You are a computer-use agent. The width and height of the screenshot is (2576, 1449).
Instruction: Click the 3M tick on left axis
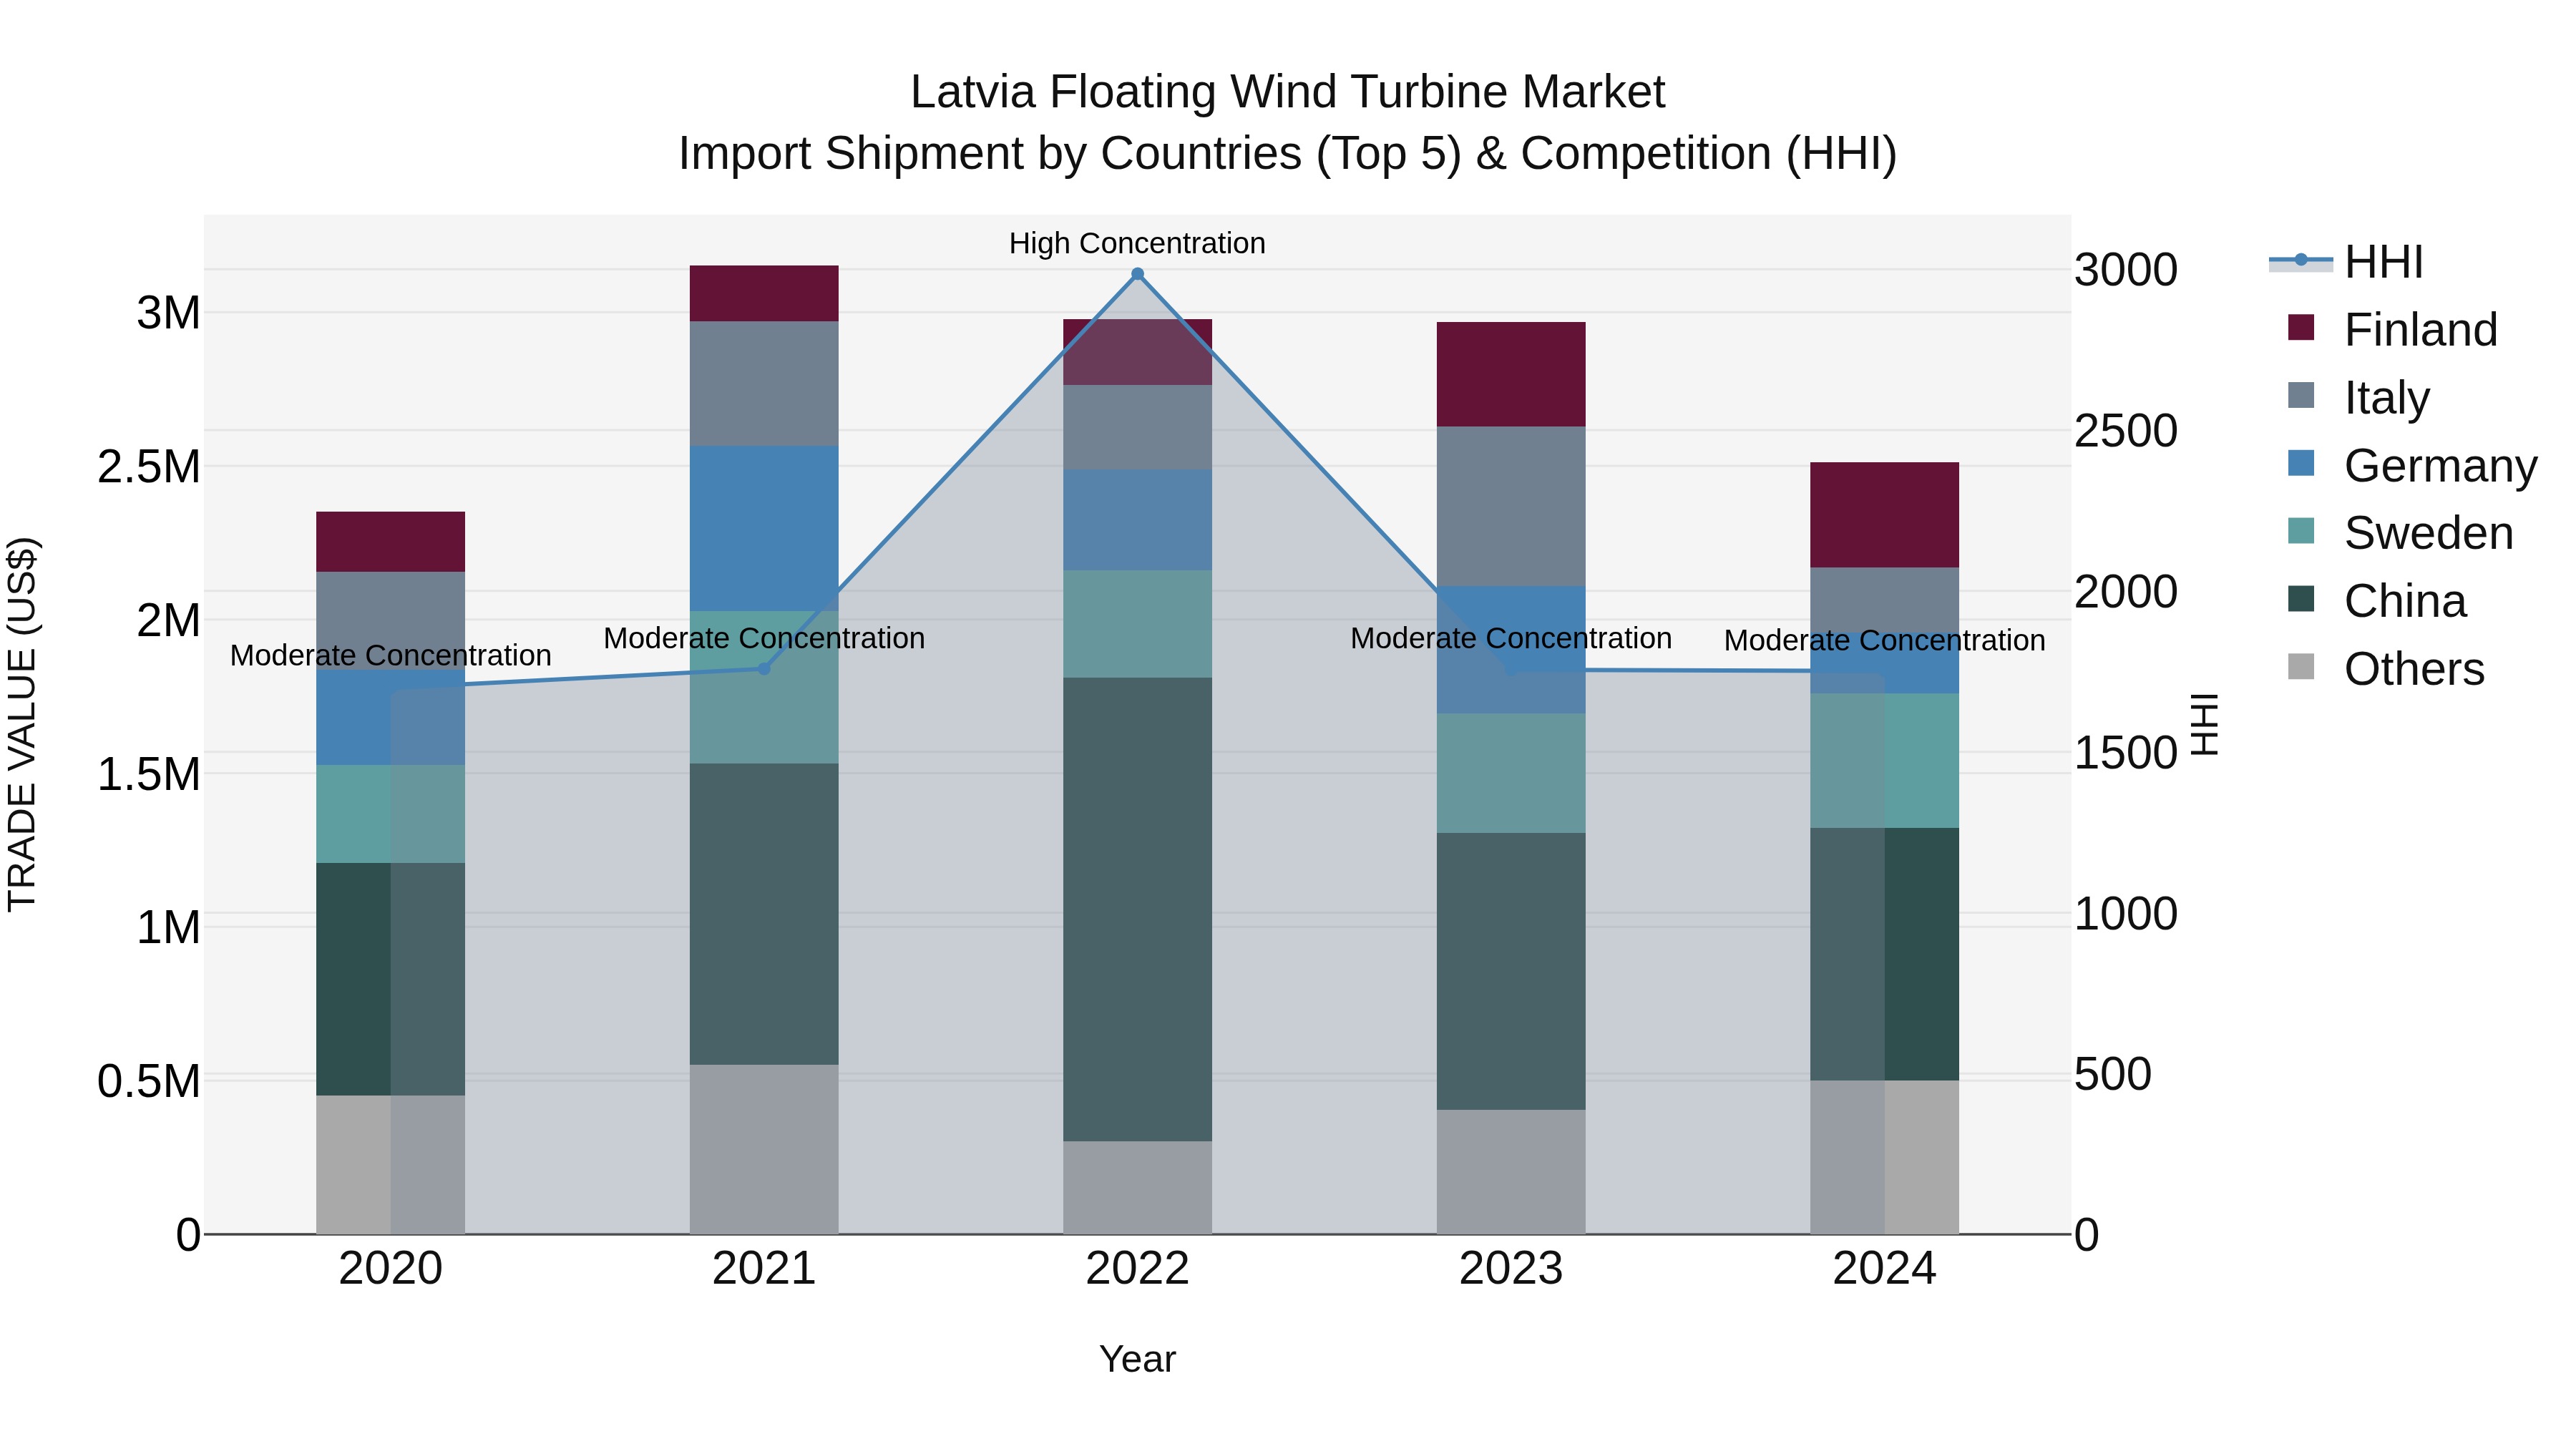coord(168,313)
